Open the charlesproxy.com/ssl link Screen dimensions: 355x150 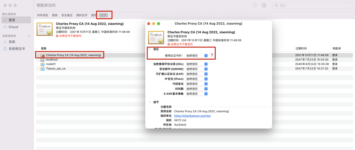pos(192,116)
